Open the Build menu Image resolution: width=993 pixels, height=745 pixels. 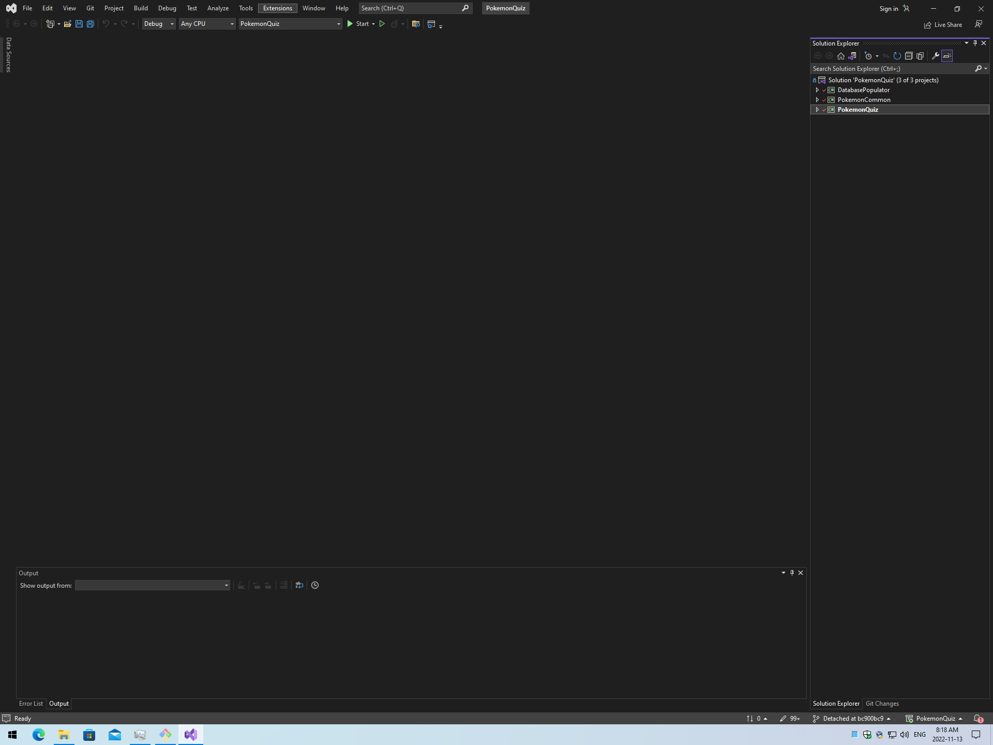141,8
